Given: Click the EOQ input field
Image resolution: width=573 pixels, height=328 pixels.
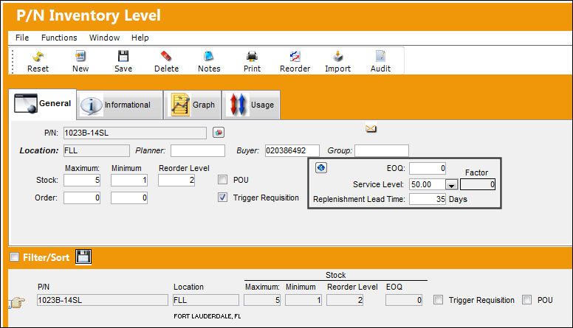Looking at the screenshot, I should click(x=428, y=168).
